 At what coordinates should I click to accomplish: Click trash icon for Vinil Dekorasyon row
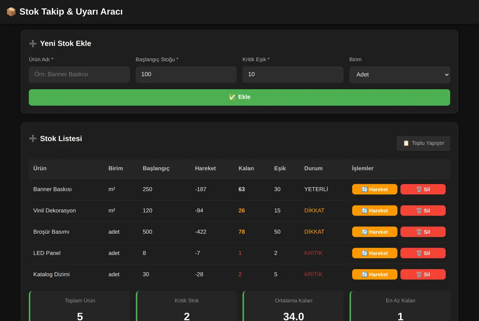[419, 211]
